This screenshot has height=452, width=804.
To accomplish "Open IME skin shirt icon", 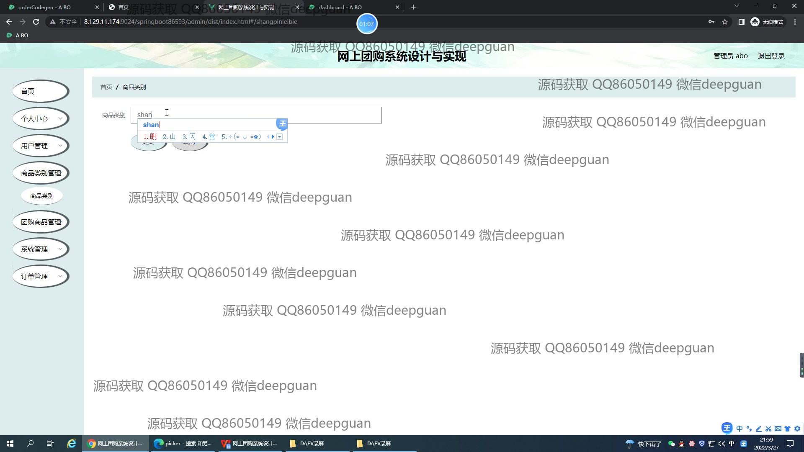I will coord(787,429).
